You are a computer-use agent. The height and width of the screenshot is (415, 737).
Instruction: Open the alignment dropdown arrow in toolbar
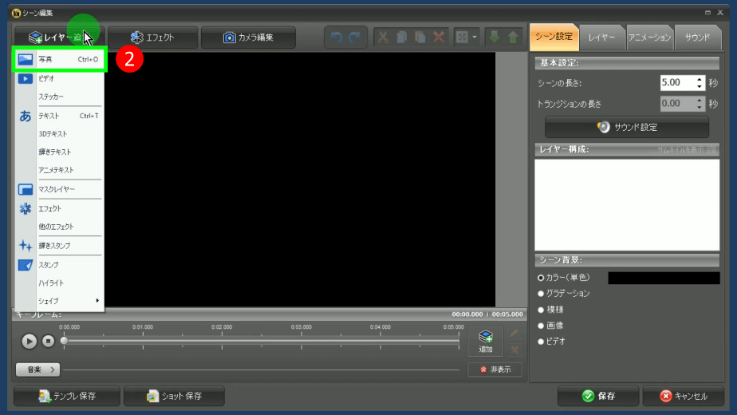click(x=475, y=38)
